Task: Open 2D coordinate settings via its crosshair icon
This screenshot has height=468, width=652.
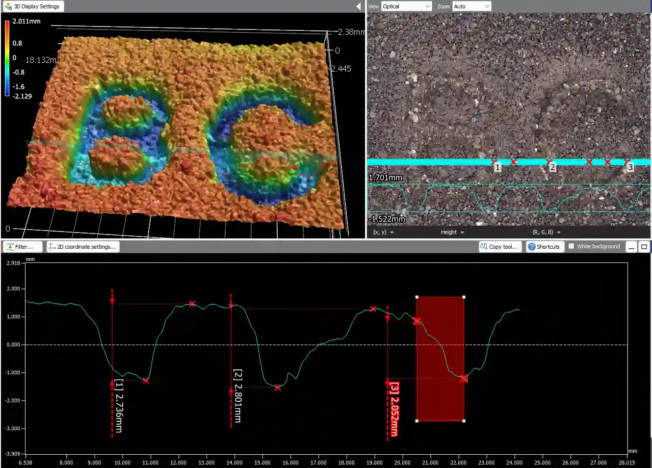Action: 52,246
